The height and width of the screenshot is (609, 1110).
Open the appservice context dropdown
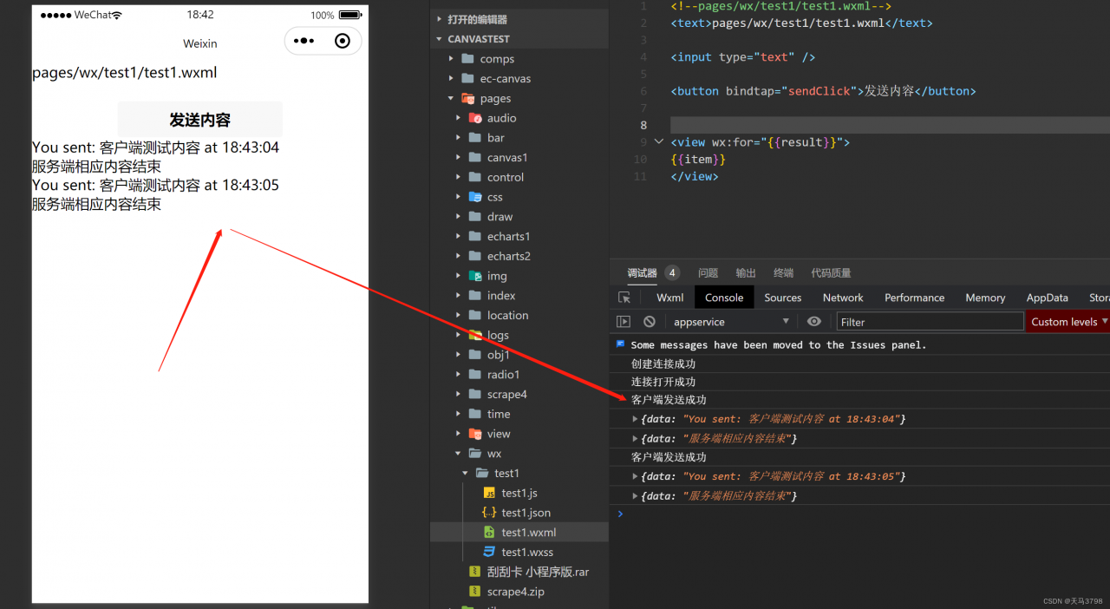[x=732, y=322]
